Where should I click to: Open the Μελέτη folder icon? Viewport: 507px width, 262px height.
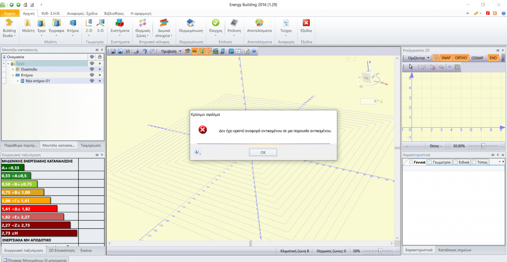click(28, 26)
